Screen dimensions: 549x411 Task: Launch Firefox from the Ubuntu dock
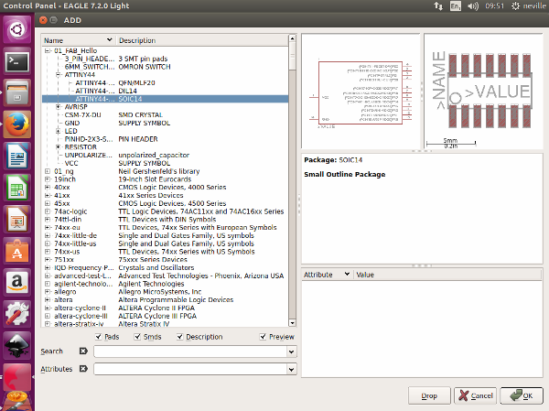coord(16,124)
